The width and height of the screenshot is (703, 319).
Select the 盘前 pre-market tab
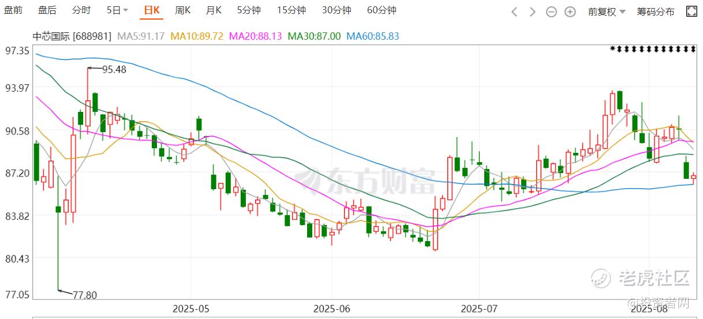(13, 10)
